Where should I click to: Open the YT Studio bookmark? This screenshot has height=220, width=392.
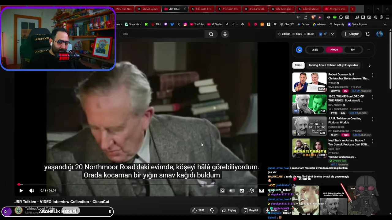[x=214, y=24]
